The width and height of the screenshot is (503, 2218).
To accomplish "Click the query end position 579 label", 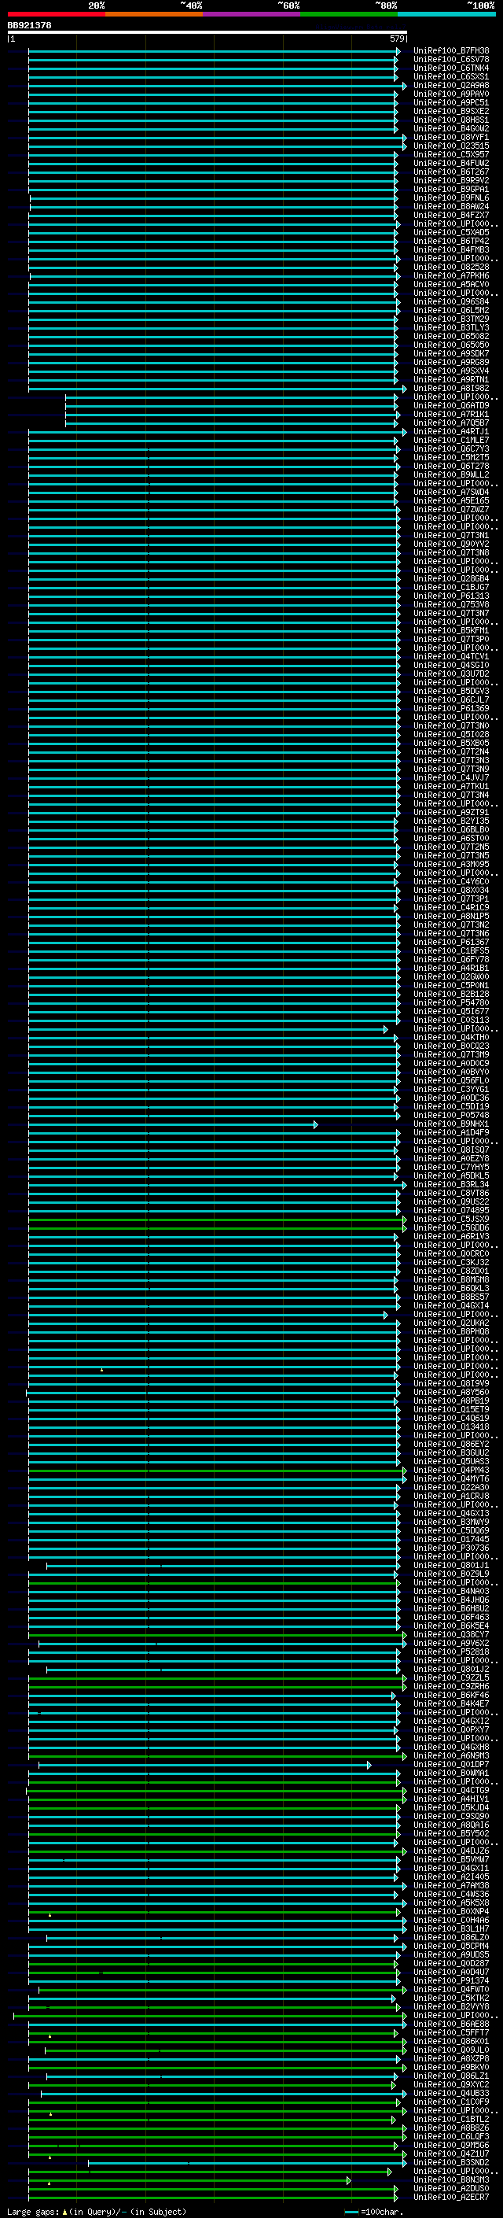I will (396, 39).
